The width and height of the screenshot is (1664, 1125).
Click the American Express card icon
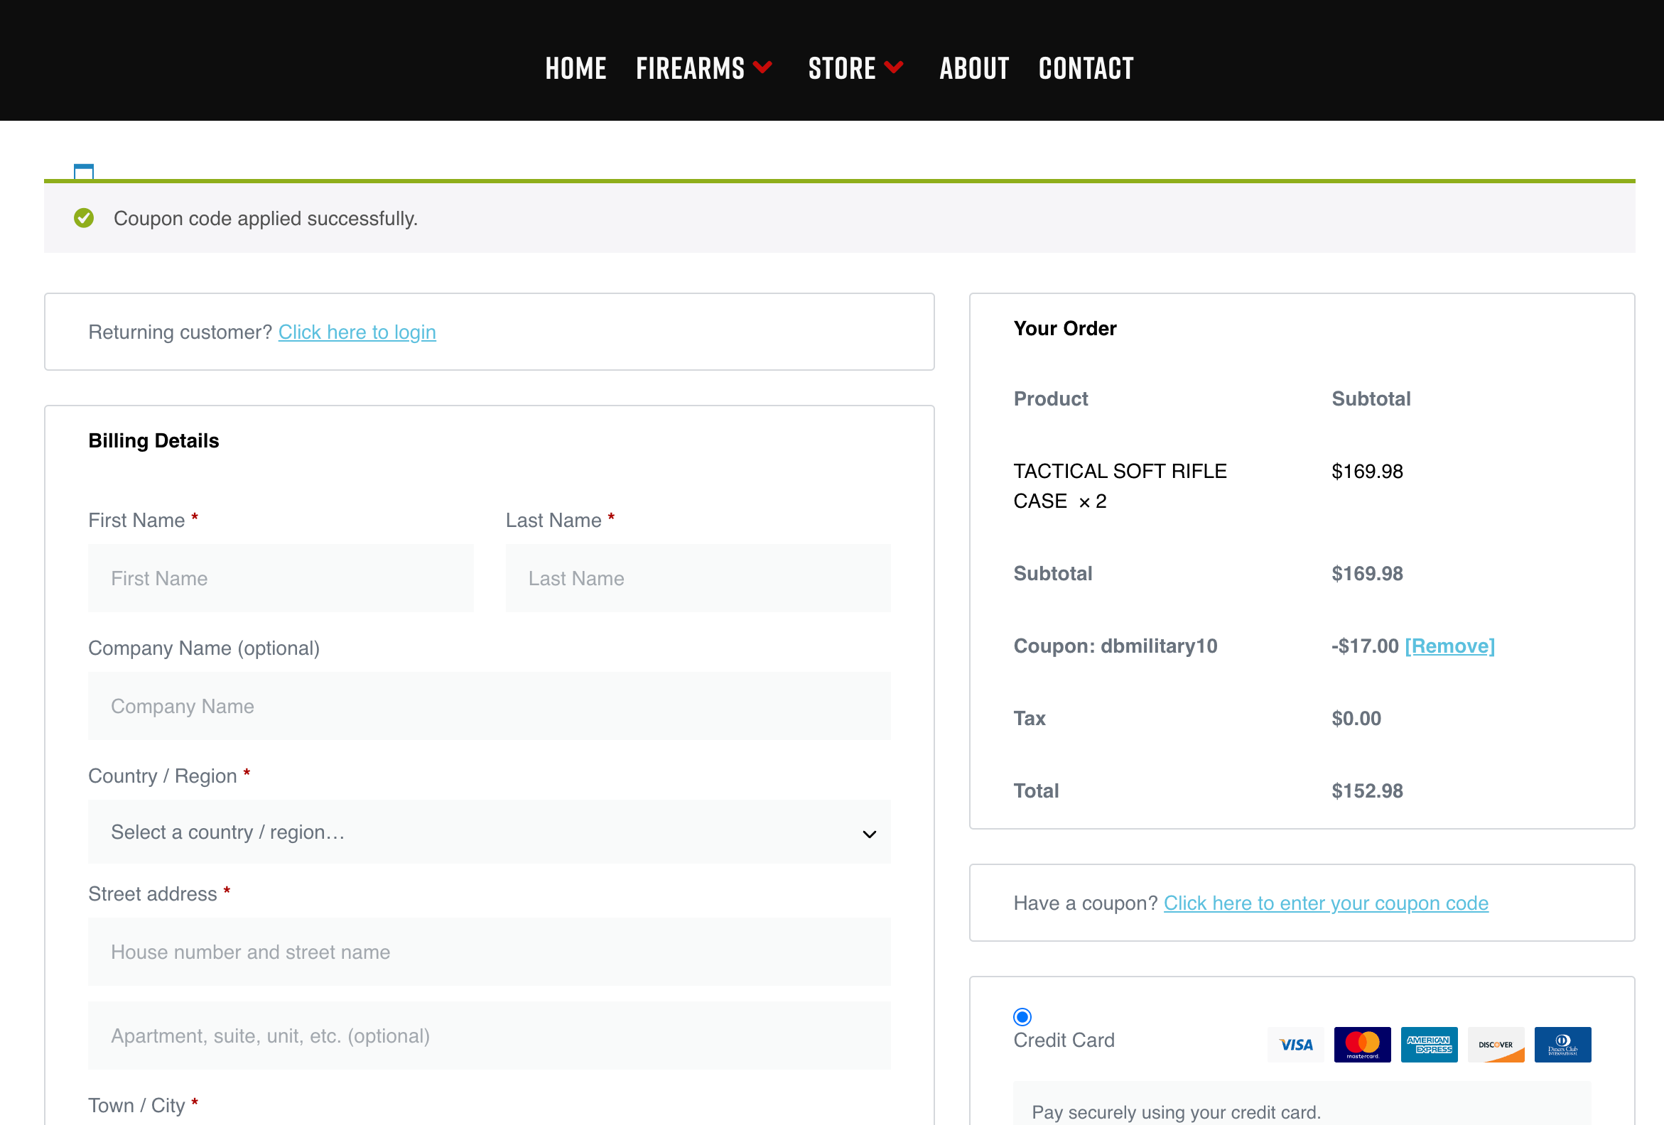click(x=1428, y=1044)
